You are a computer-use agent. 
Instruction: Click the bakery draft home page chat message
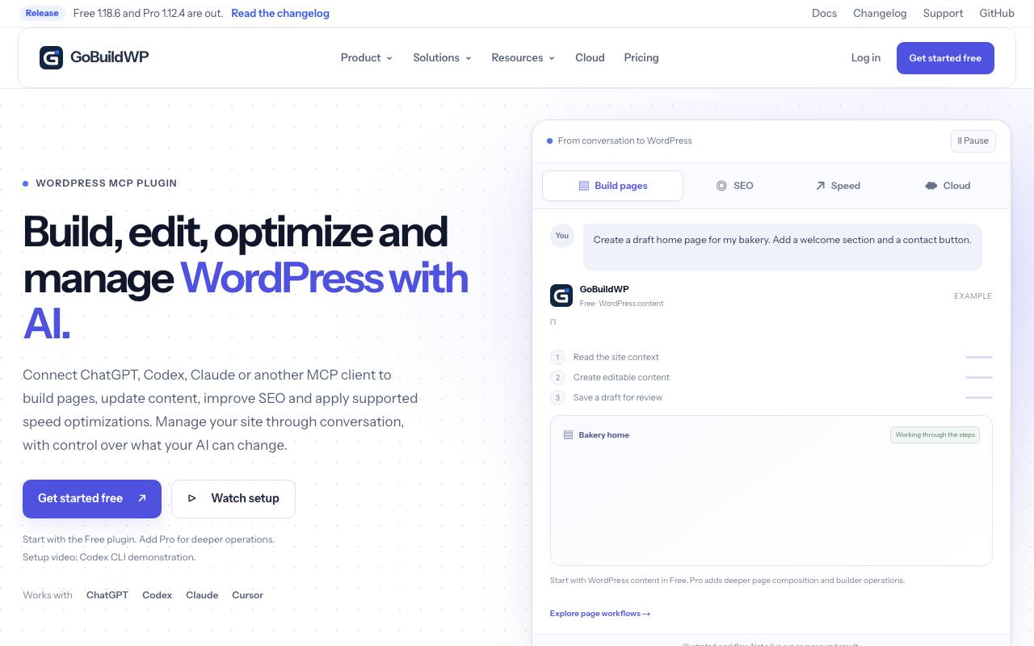[783, 247]
